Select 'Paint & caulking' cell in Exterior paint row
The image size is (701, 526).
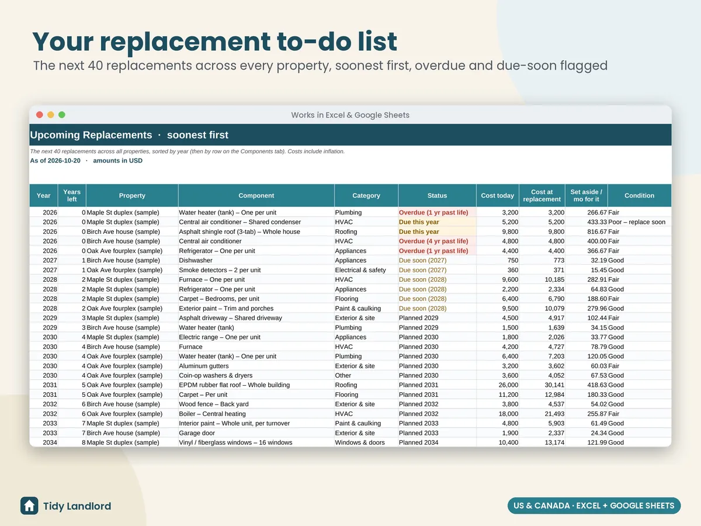point(366,309)
